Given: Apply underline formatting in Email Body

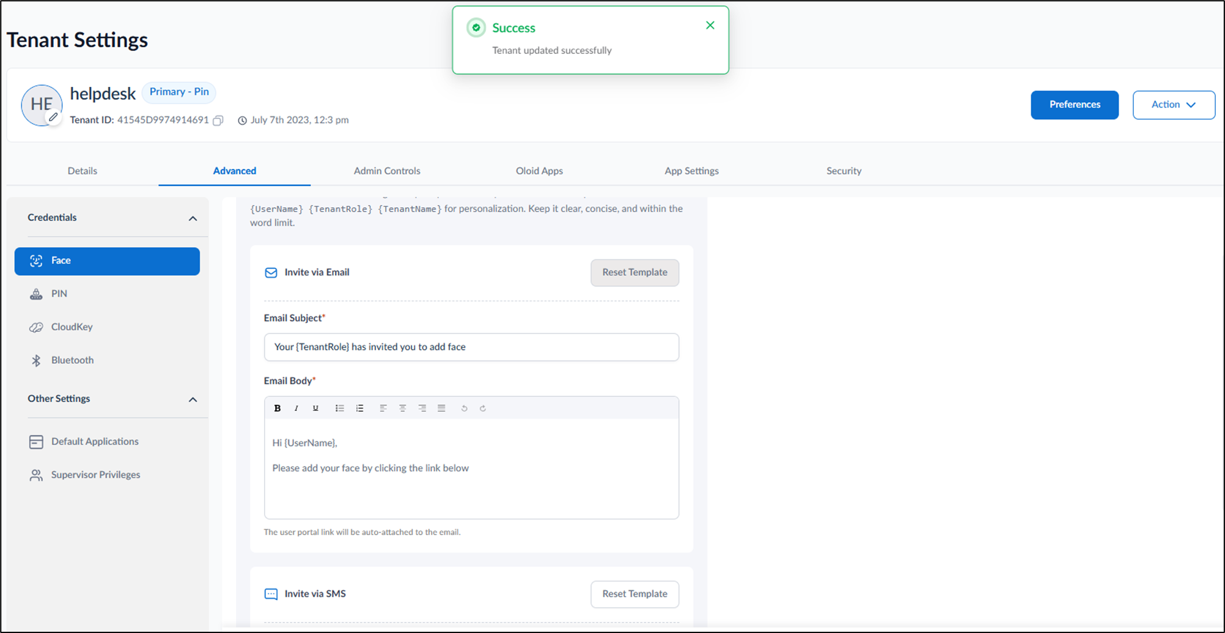Looking at the screenshot, I should (x=315, y=408).
